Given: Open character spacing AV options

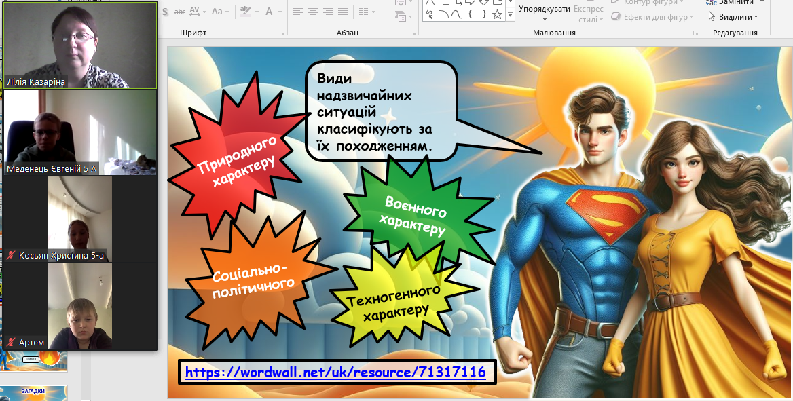Looking at the screenshot, I should [194, 11].
